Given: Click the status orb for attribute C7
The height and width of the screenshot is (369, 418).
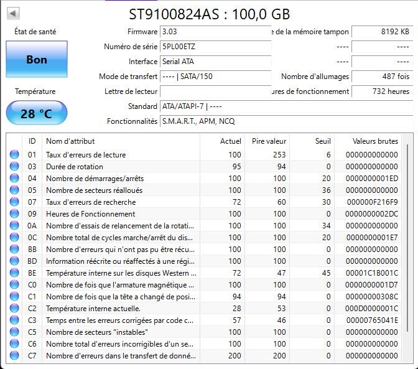Looking at the screenshot, I should coord(14,355).
